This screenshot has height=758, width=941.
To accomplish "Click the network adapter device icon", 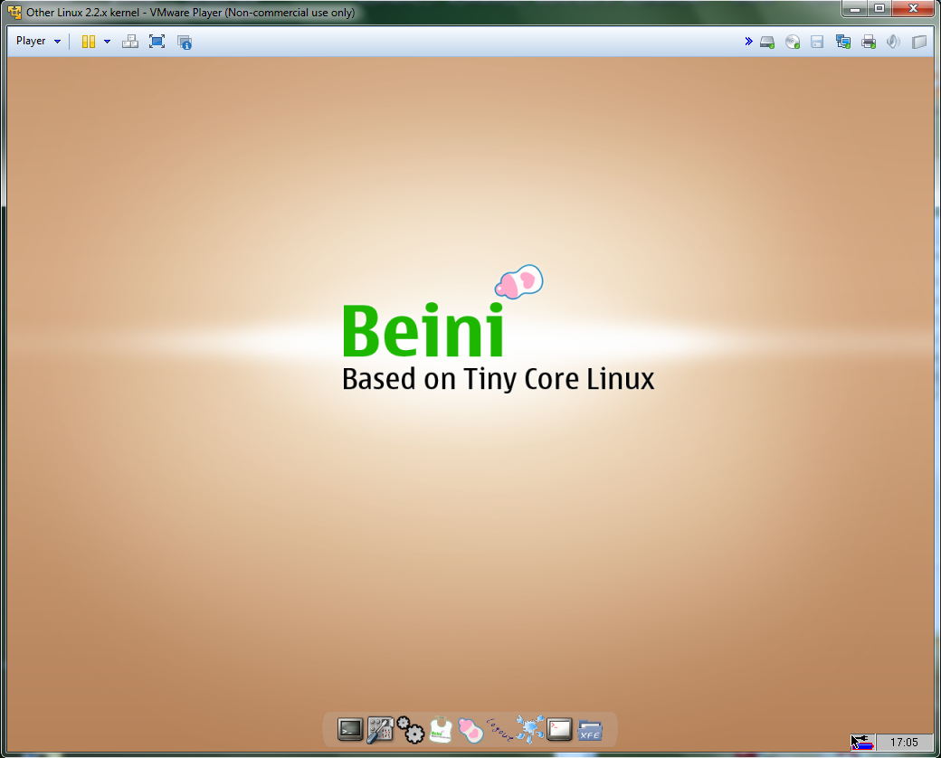I will [843, 42].
